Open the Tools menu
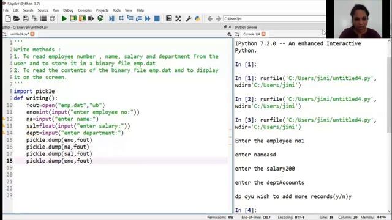The width and height of the screenshot is (392, 220). click(x=116, y=10)
